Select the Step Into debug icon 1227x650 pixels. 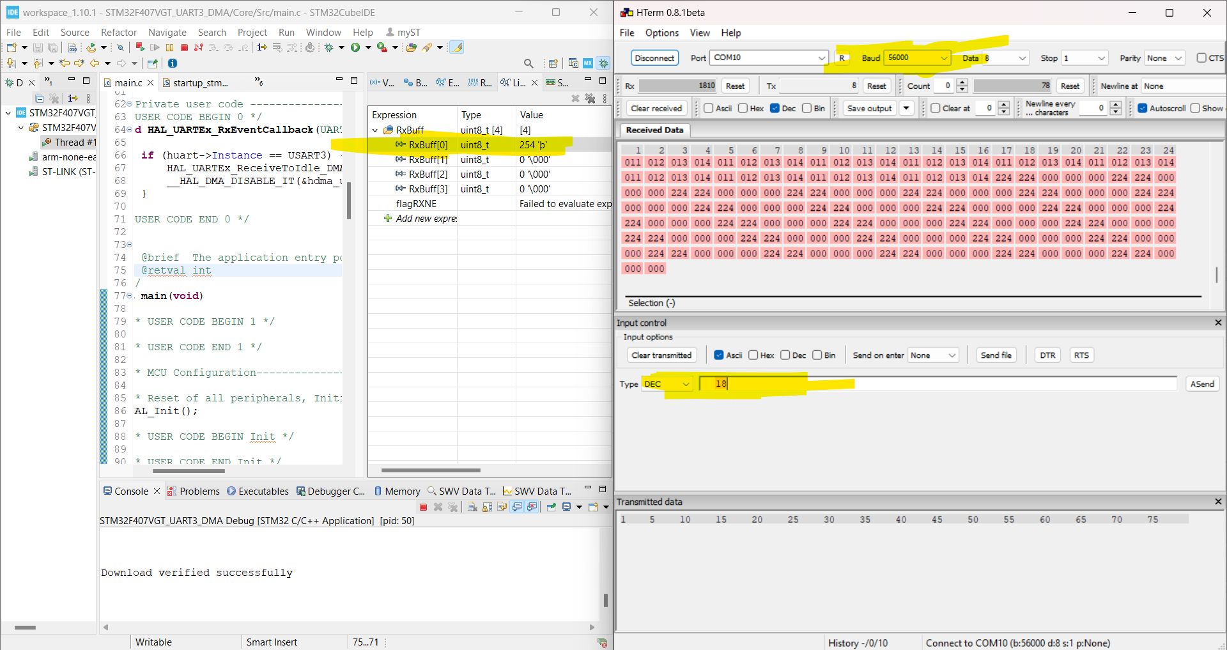[213, 47]
